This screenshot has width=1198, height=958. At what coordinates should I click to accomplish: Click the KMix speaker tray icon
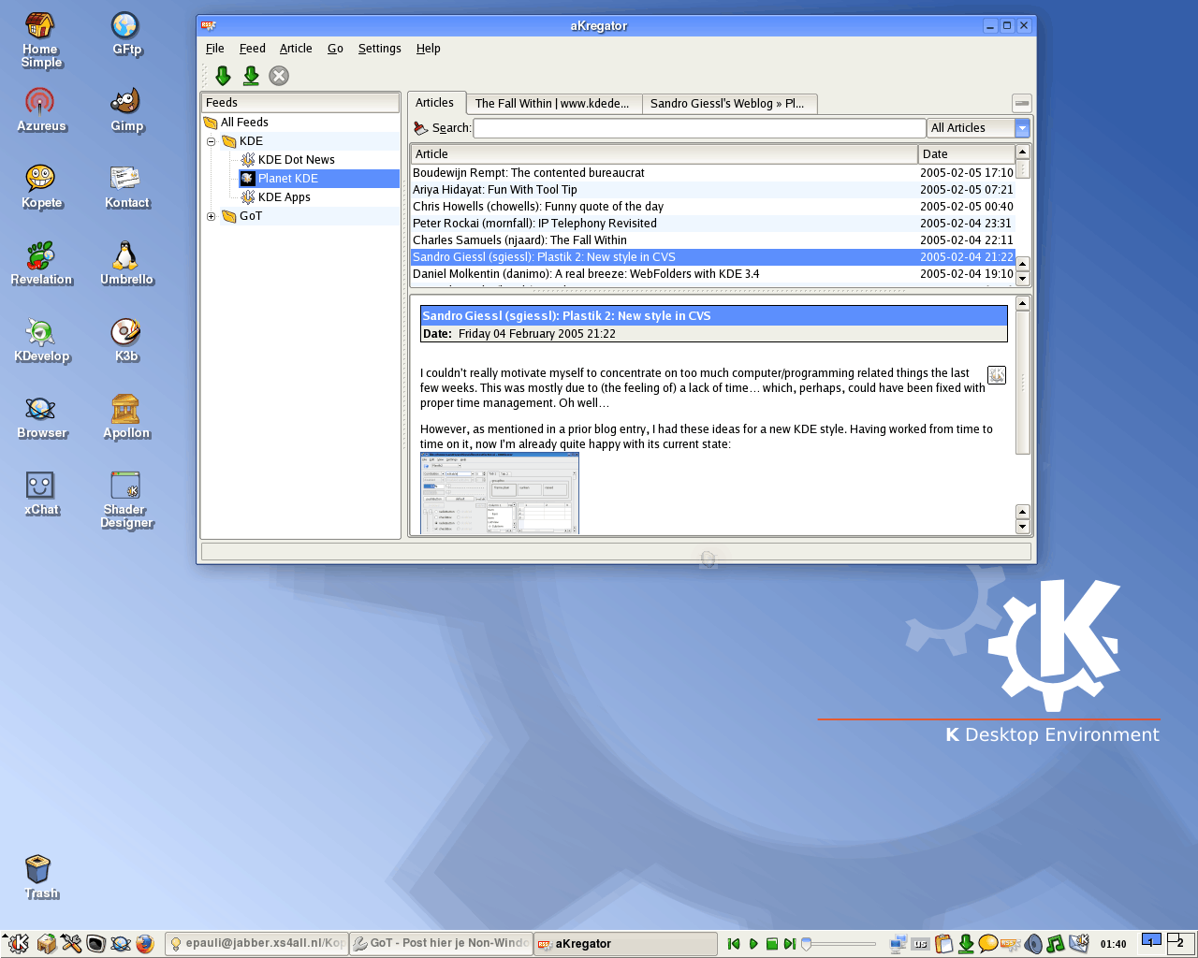pos(1033,944)
